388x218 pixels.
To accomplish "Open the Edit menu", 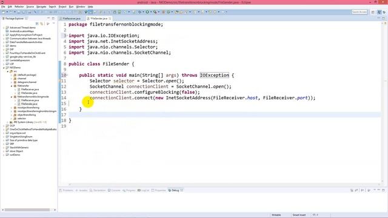I will click(10, 7).
